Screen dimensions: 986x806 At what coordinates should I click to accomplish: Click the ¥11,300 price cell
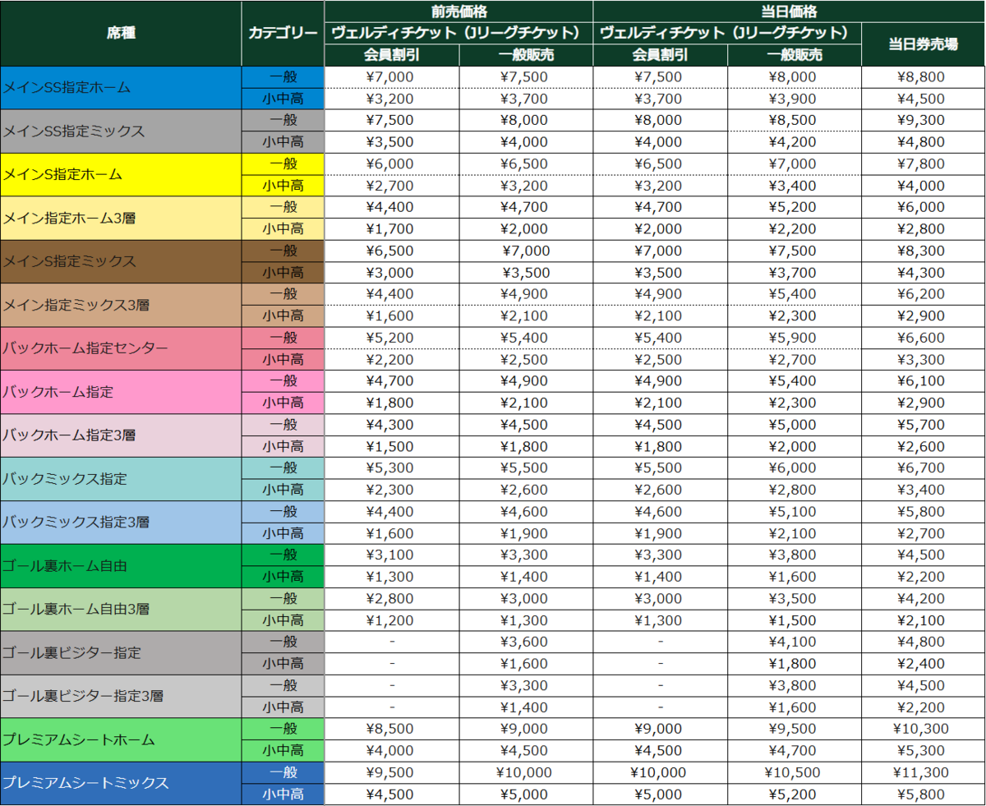point(923,772)
